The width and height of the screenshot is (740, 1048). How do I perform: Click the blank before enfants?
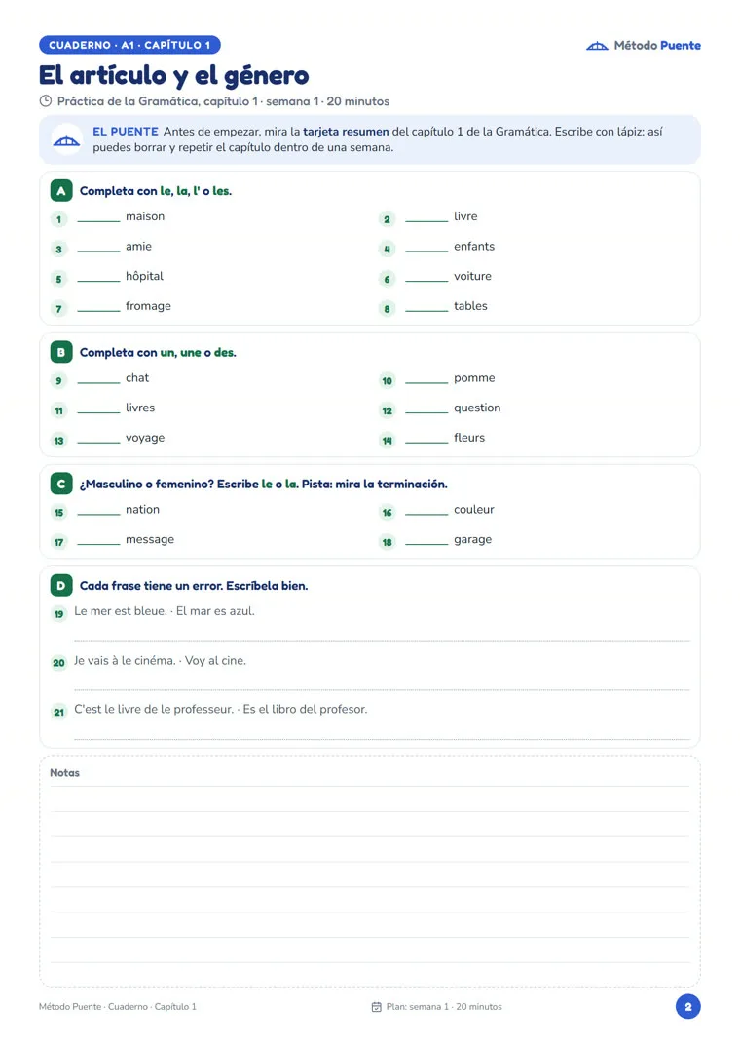pyautogui.click(x=426, y=248)
